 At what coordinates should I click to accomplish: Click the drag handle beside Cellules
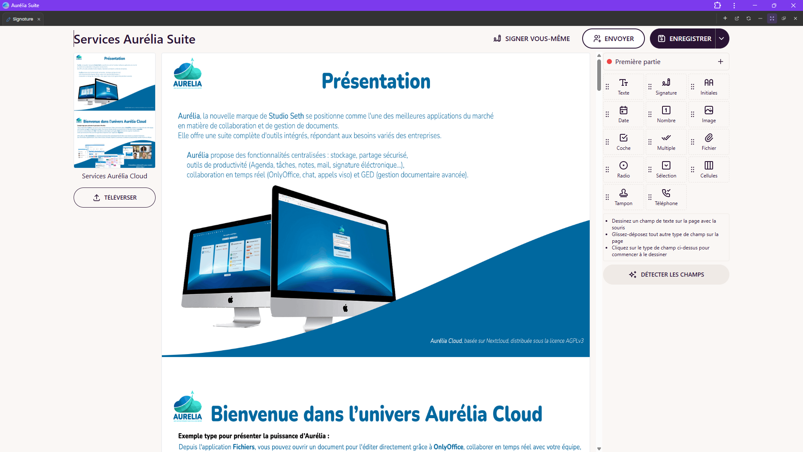(693, 169)
